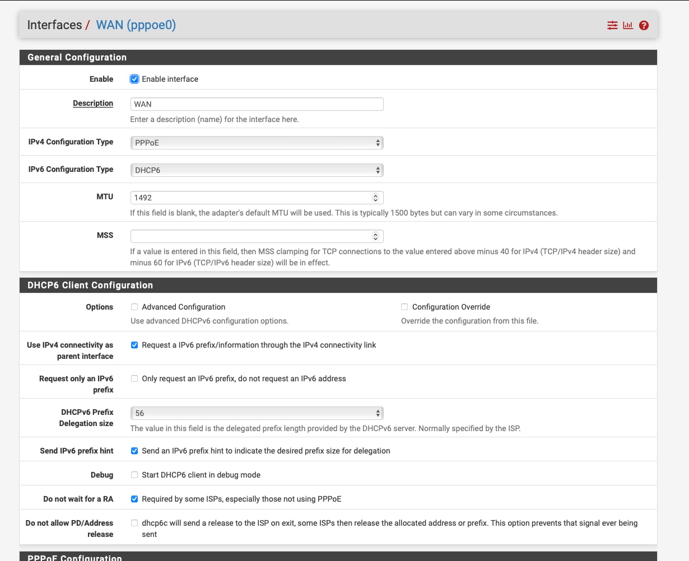689x561 pixels.
Task: Click the PPPoE Configuration section header
Action: click(338, 557)
